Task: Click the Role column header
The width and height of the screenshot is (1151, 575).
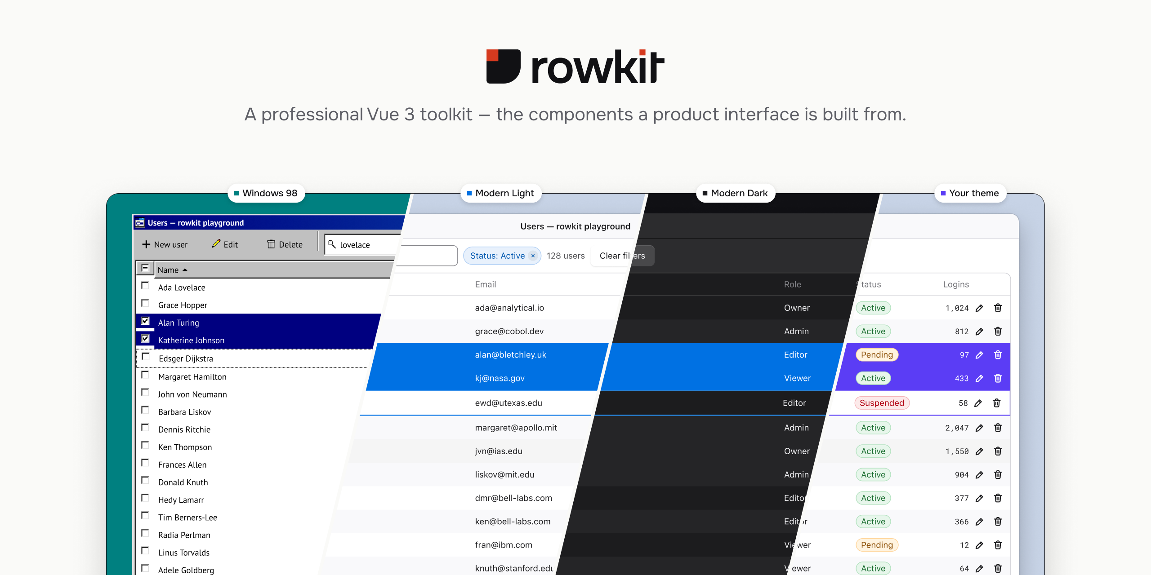Action: [793, 284]
